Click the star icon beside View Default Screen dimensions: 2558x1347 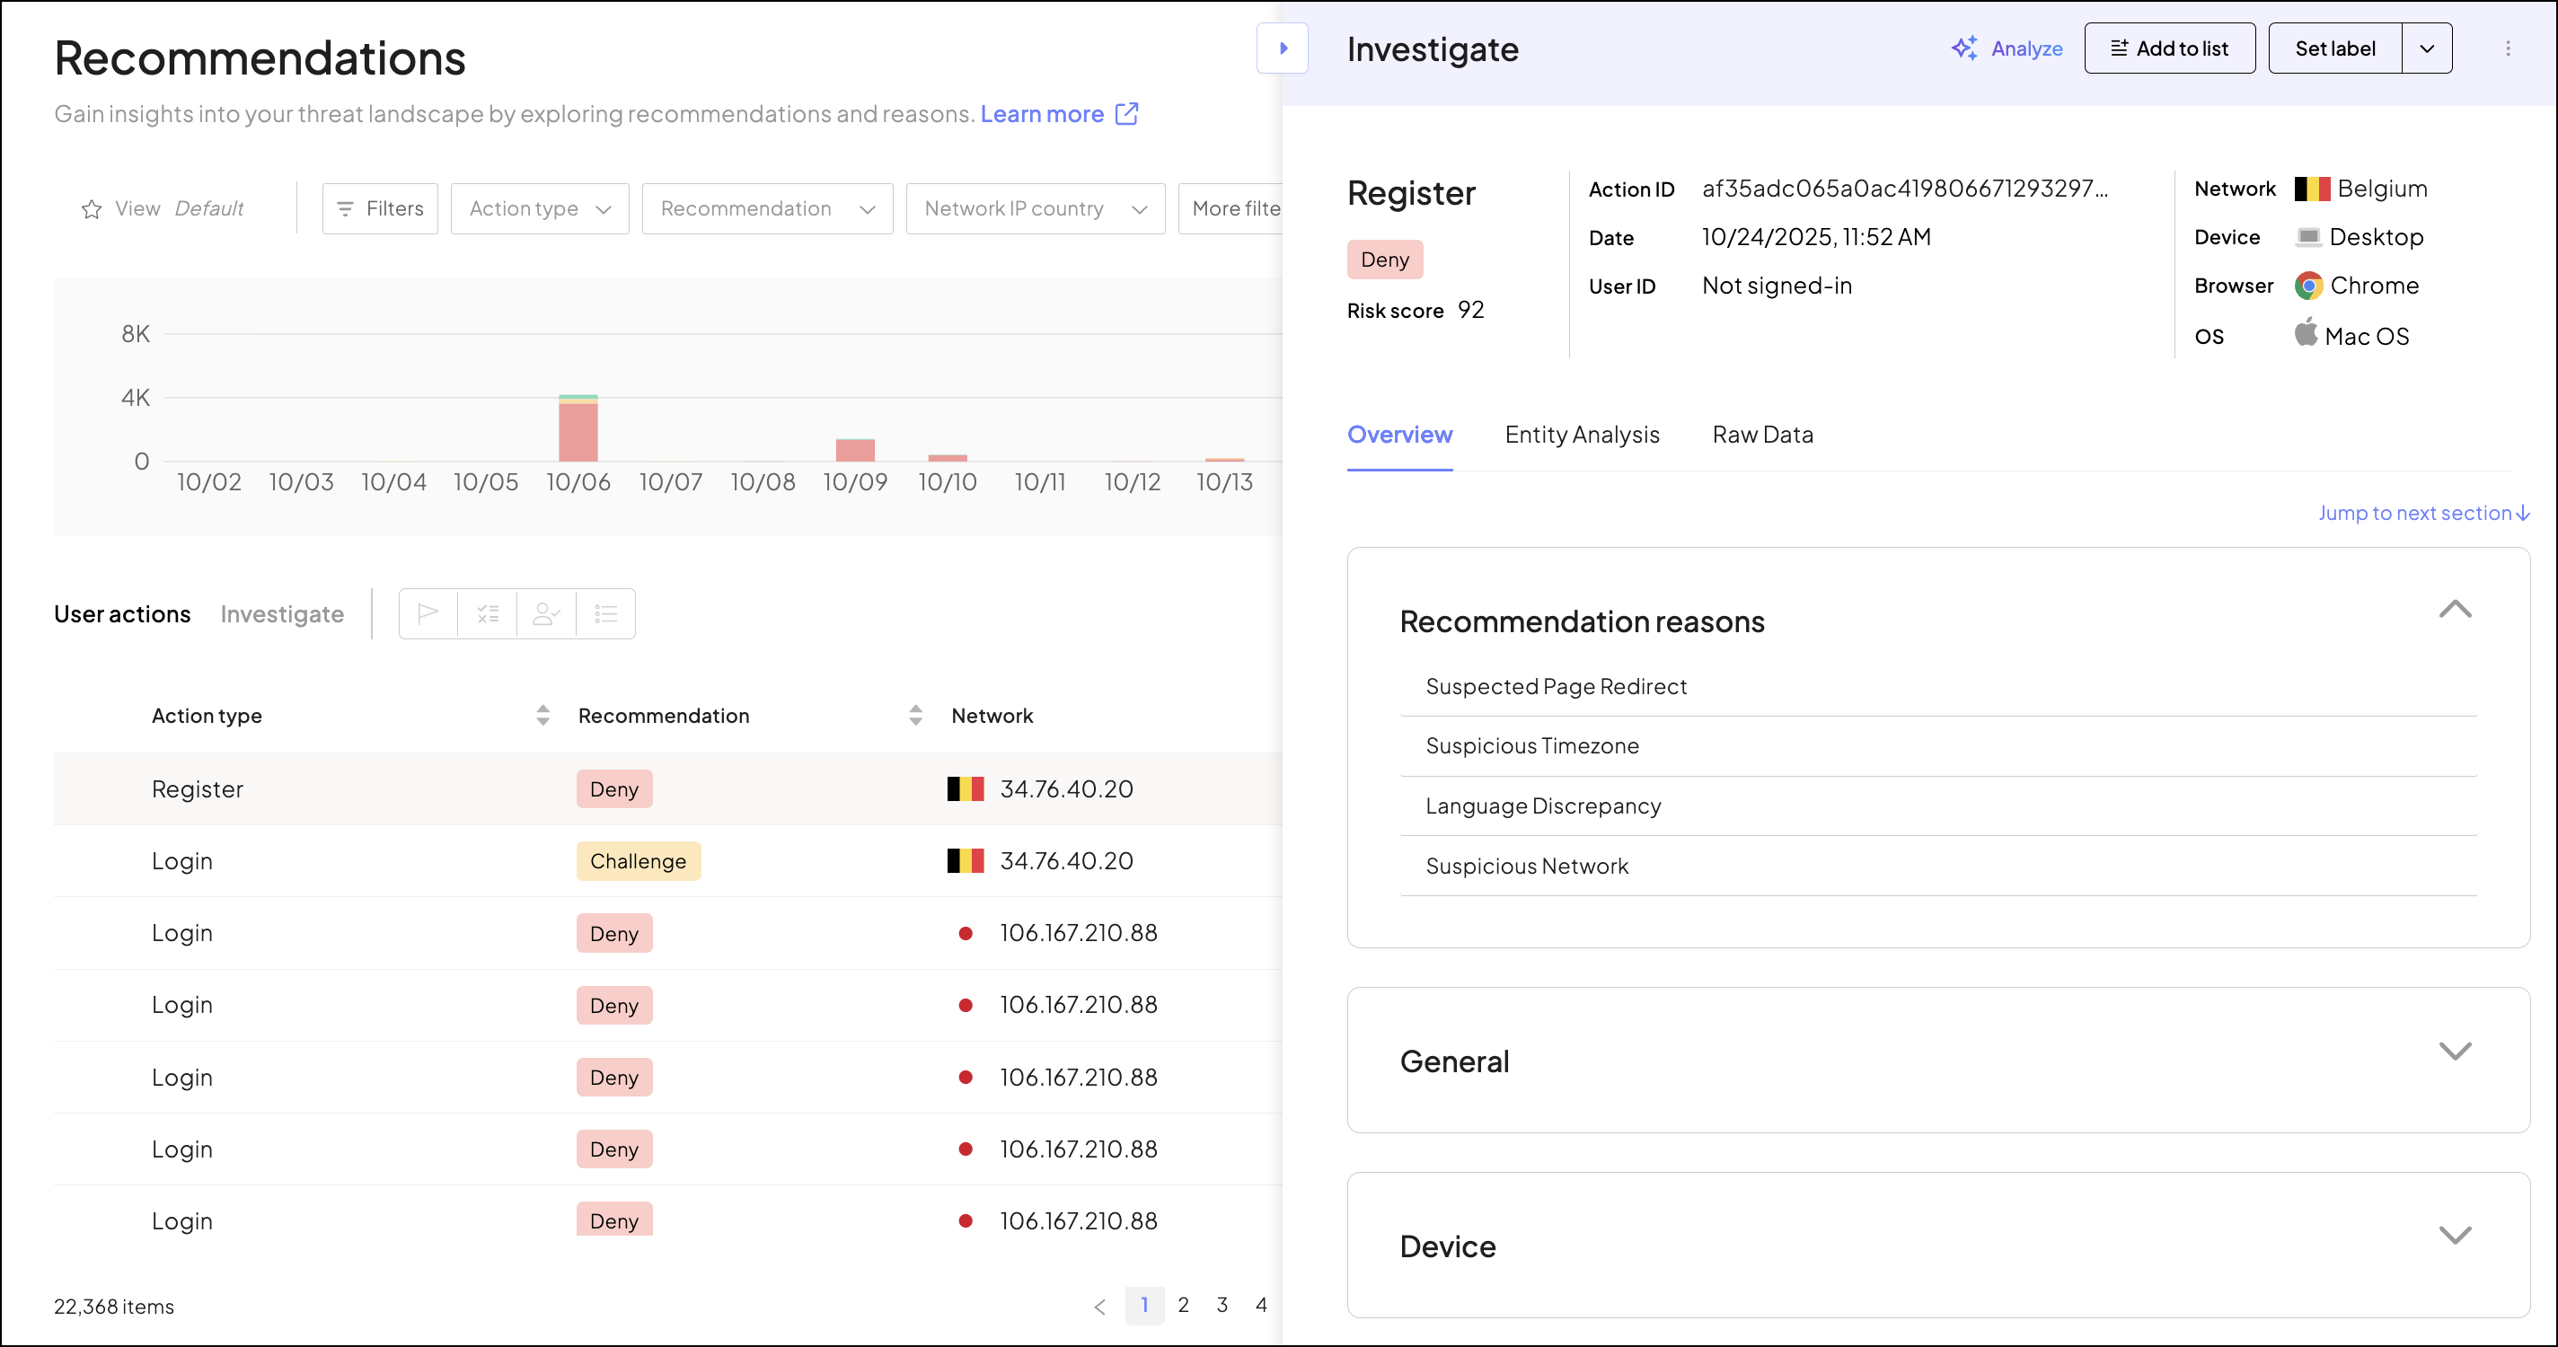(x=92, y=208)
